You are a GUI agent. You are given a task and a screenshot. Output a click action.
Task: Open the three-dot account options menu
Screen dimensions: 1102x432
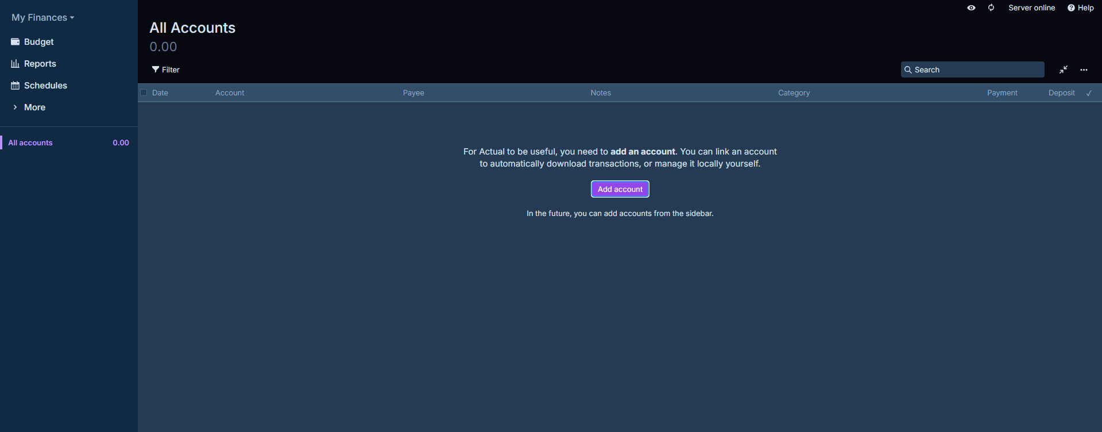pyautogui.click(x=1084, y=70)
